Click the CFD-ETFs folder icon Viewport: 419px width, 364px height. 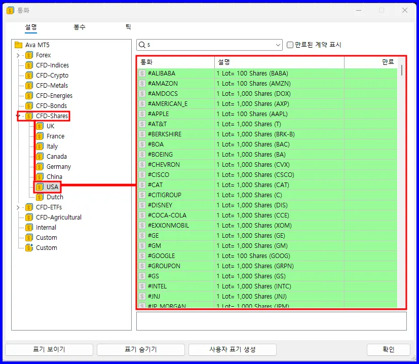(x=29, y=207)
